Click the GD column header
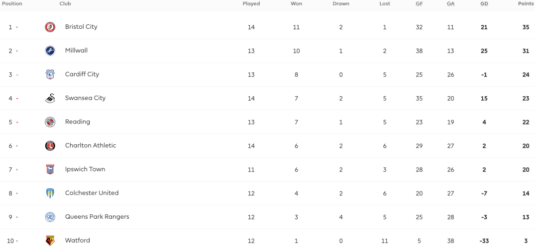This screenshot has width=535, height=248. (x=484, y=4)
